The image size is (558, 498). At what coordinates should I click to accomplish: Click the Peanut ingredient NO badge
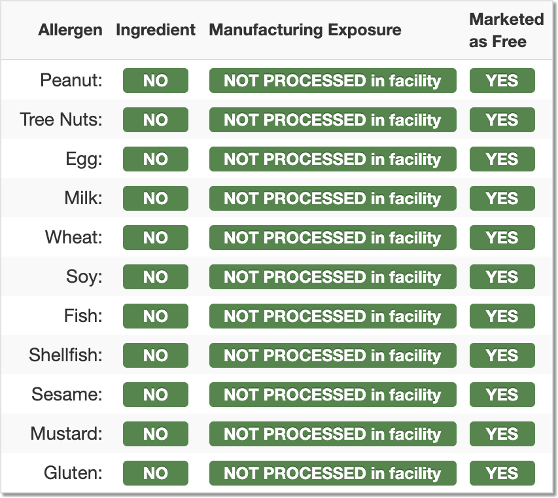click(156, 80)
